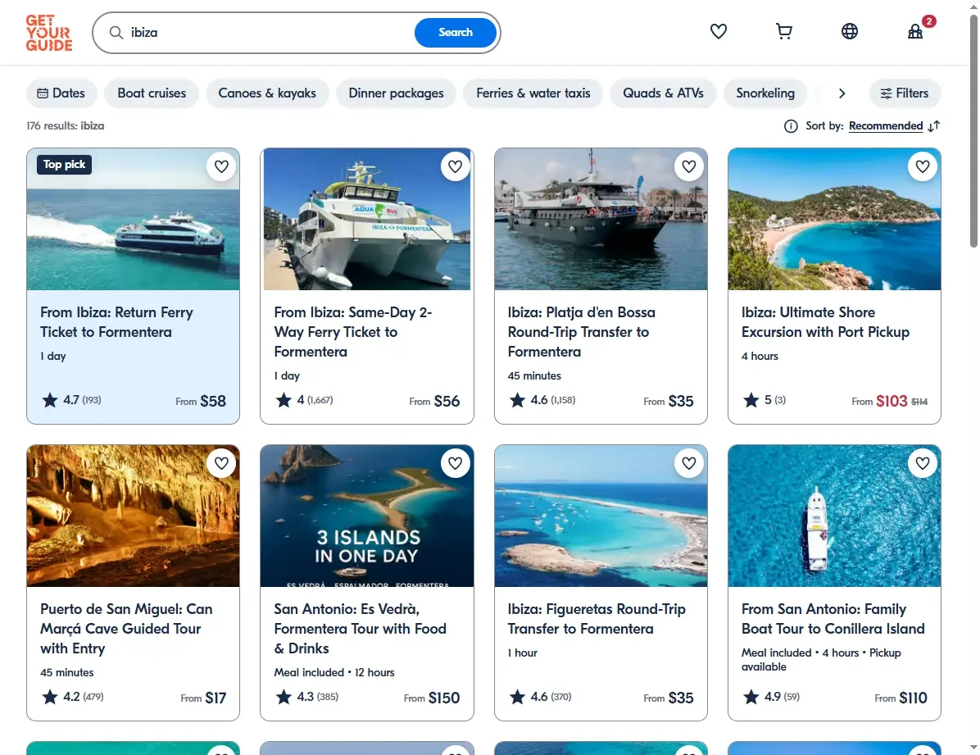The height and width of the screenshot is (755, 980).
Task: Open Es Vedrà, Formentera Tour title link
Action: (x=360, y=629)
